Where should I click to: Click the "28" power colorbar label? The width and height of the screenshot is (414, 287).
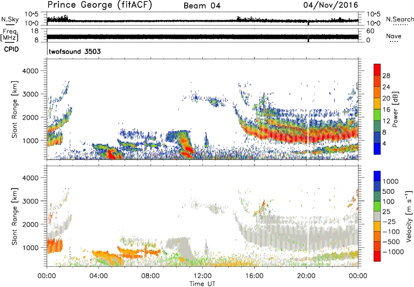(386, 76)
